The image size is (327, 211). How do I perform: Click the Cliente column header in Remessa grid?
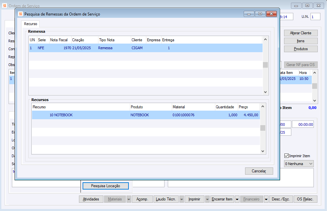138,40
